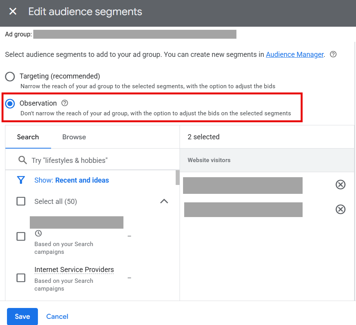The width and height of the screenshot is (356, 325).
Task: Open the Audience Manager link
Action: (295, 55)
